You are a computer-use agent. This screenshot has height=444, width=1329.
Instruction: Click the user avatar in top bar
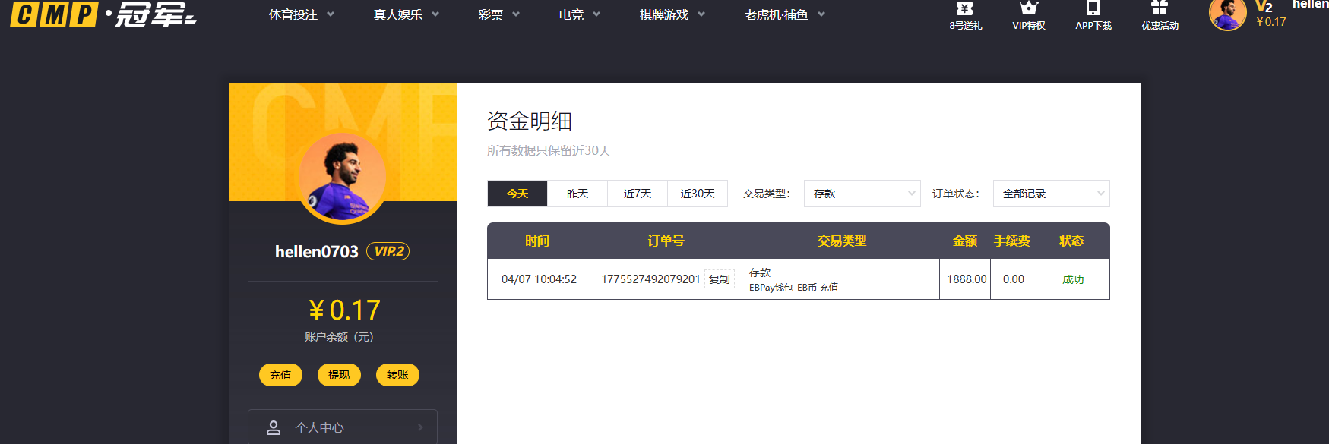click(1227, 14)
